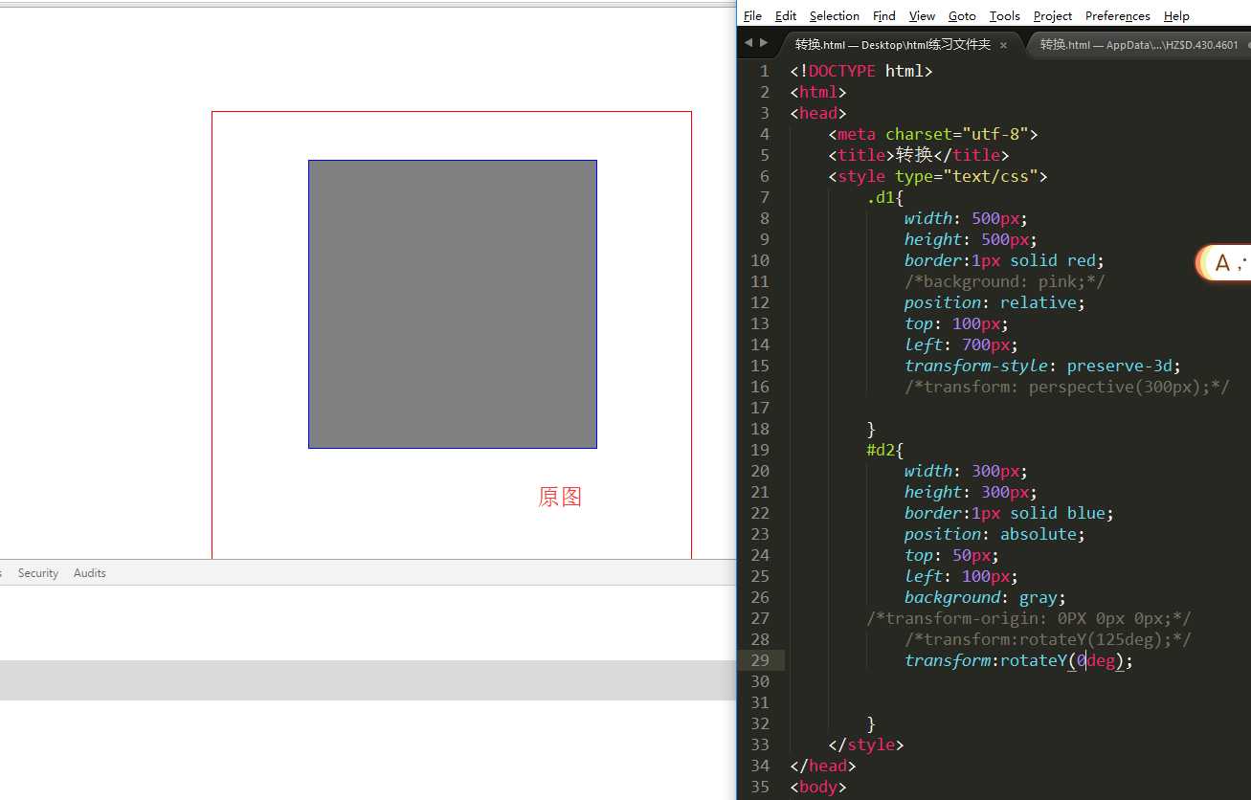Open the File menu in Sublime Text
This screenshot has height=800, width=1251.
click(752, 15)
